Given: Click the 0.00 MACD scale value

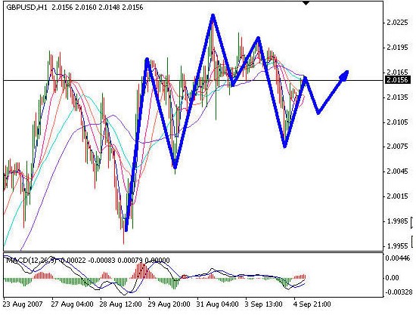Looking at the screenshot, I should (x=393, y=278).
